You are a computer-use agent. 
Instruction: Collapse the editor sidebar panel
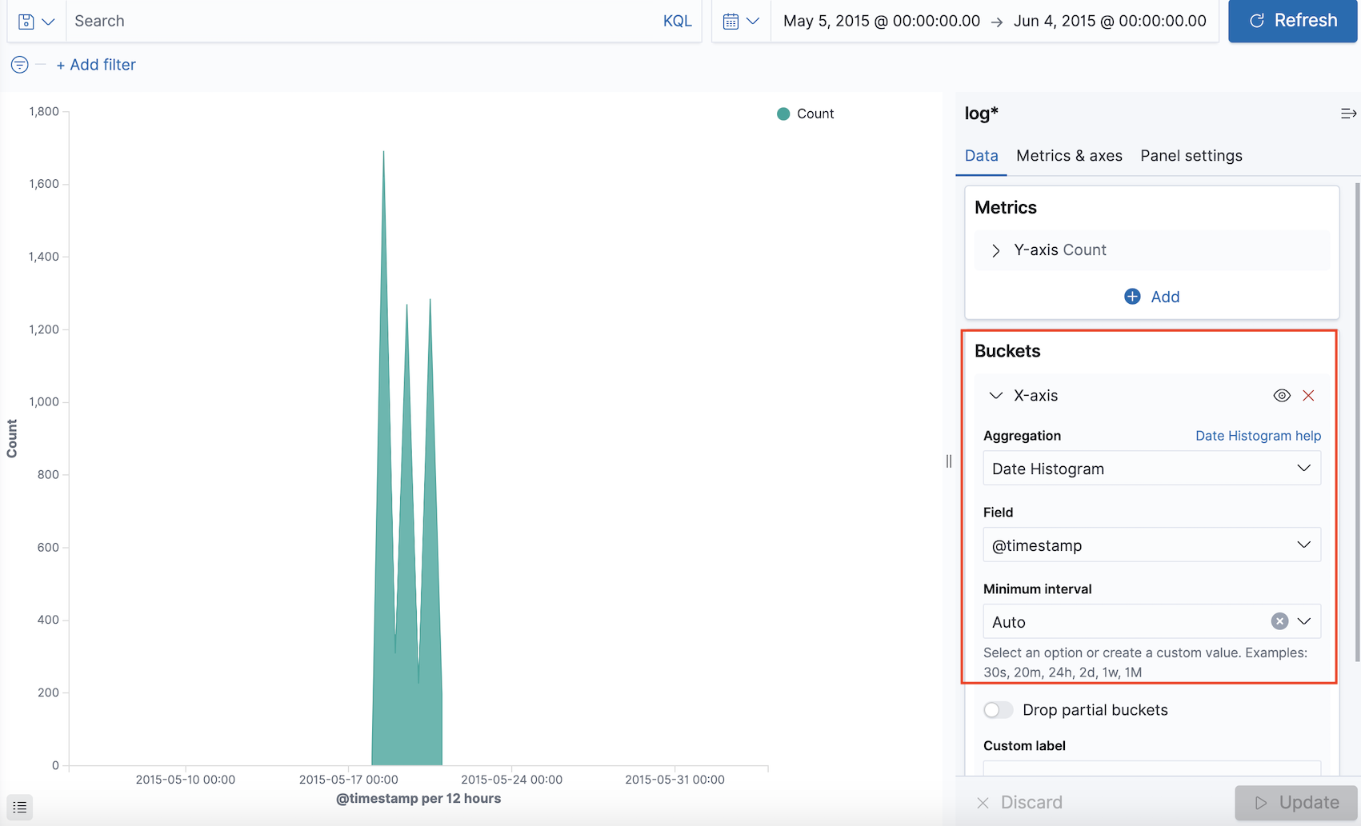point(1348,114)
